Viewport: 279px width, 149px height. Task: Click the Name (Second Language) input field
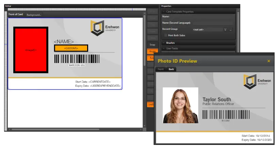[213, 23]
